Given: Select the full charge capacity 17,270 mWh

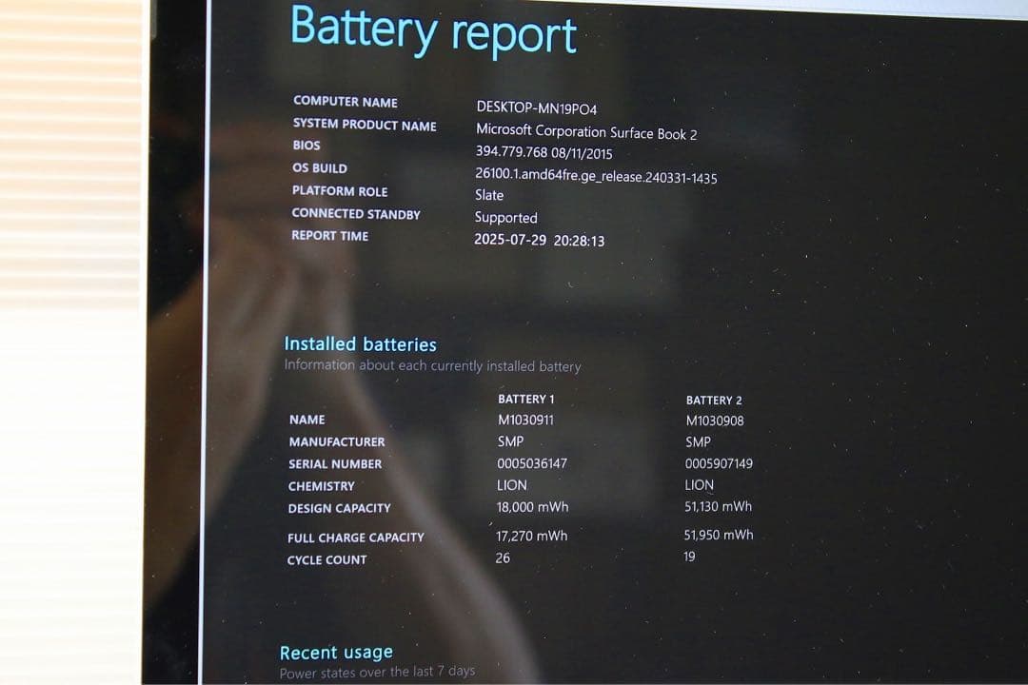Looking at the screenshot, I should [x=530, y=536].
